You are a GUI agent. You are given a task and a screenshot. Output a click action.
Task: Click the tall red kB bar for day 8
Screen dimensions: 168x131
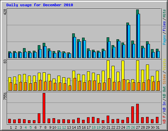pyautogui.click(x=44, y=108)
